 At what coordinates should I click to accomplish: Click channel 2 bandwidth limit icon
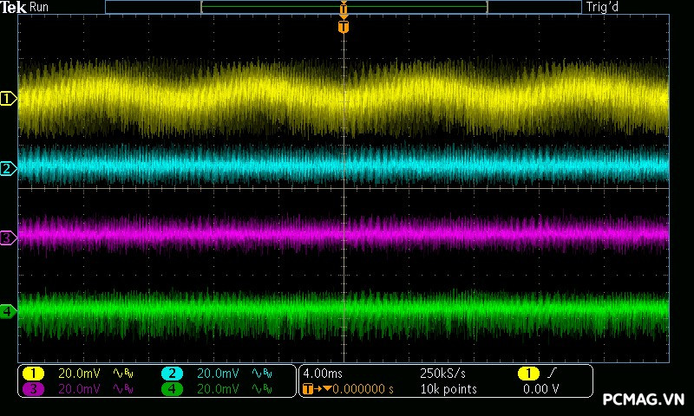pyautogui.click(x=261, y=373)
